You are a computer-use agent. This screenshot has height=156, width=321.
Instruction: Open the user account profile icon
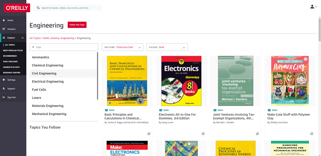312,7
